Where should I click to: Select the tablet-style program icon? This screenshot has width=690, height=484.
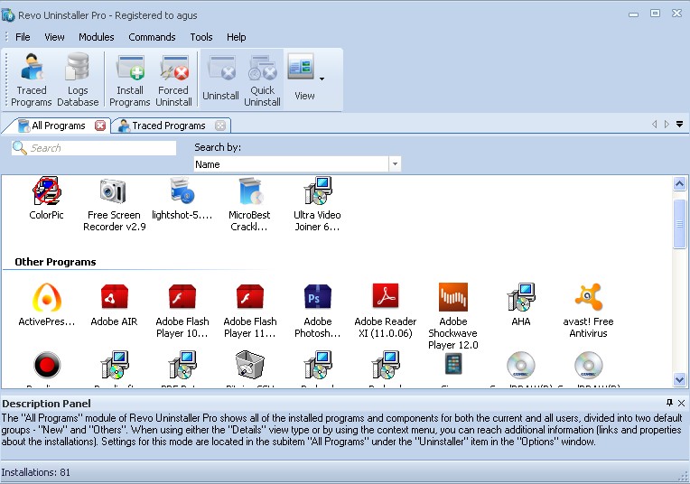(x=453, y=364)
